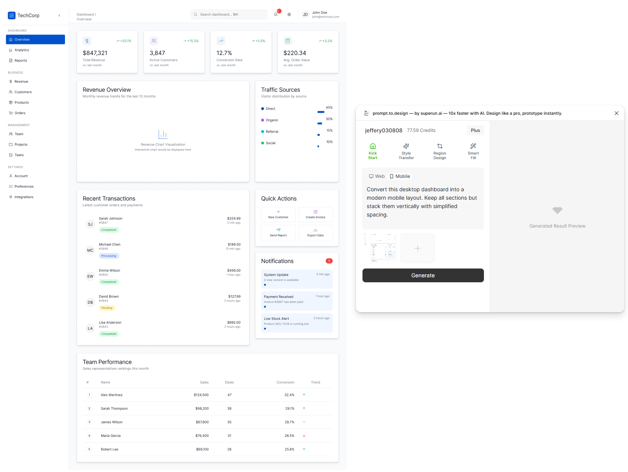The width and height of the screenshot is (628, 472).
Task: Open the Analytics section
Action: tap(21, 50)
